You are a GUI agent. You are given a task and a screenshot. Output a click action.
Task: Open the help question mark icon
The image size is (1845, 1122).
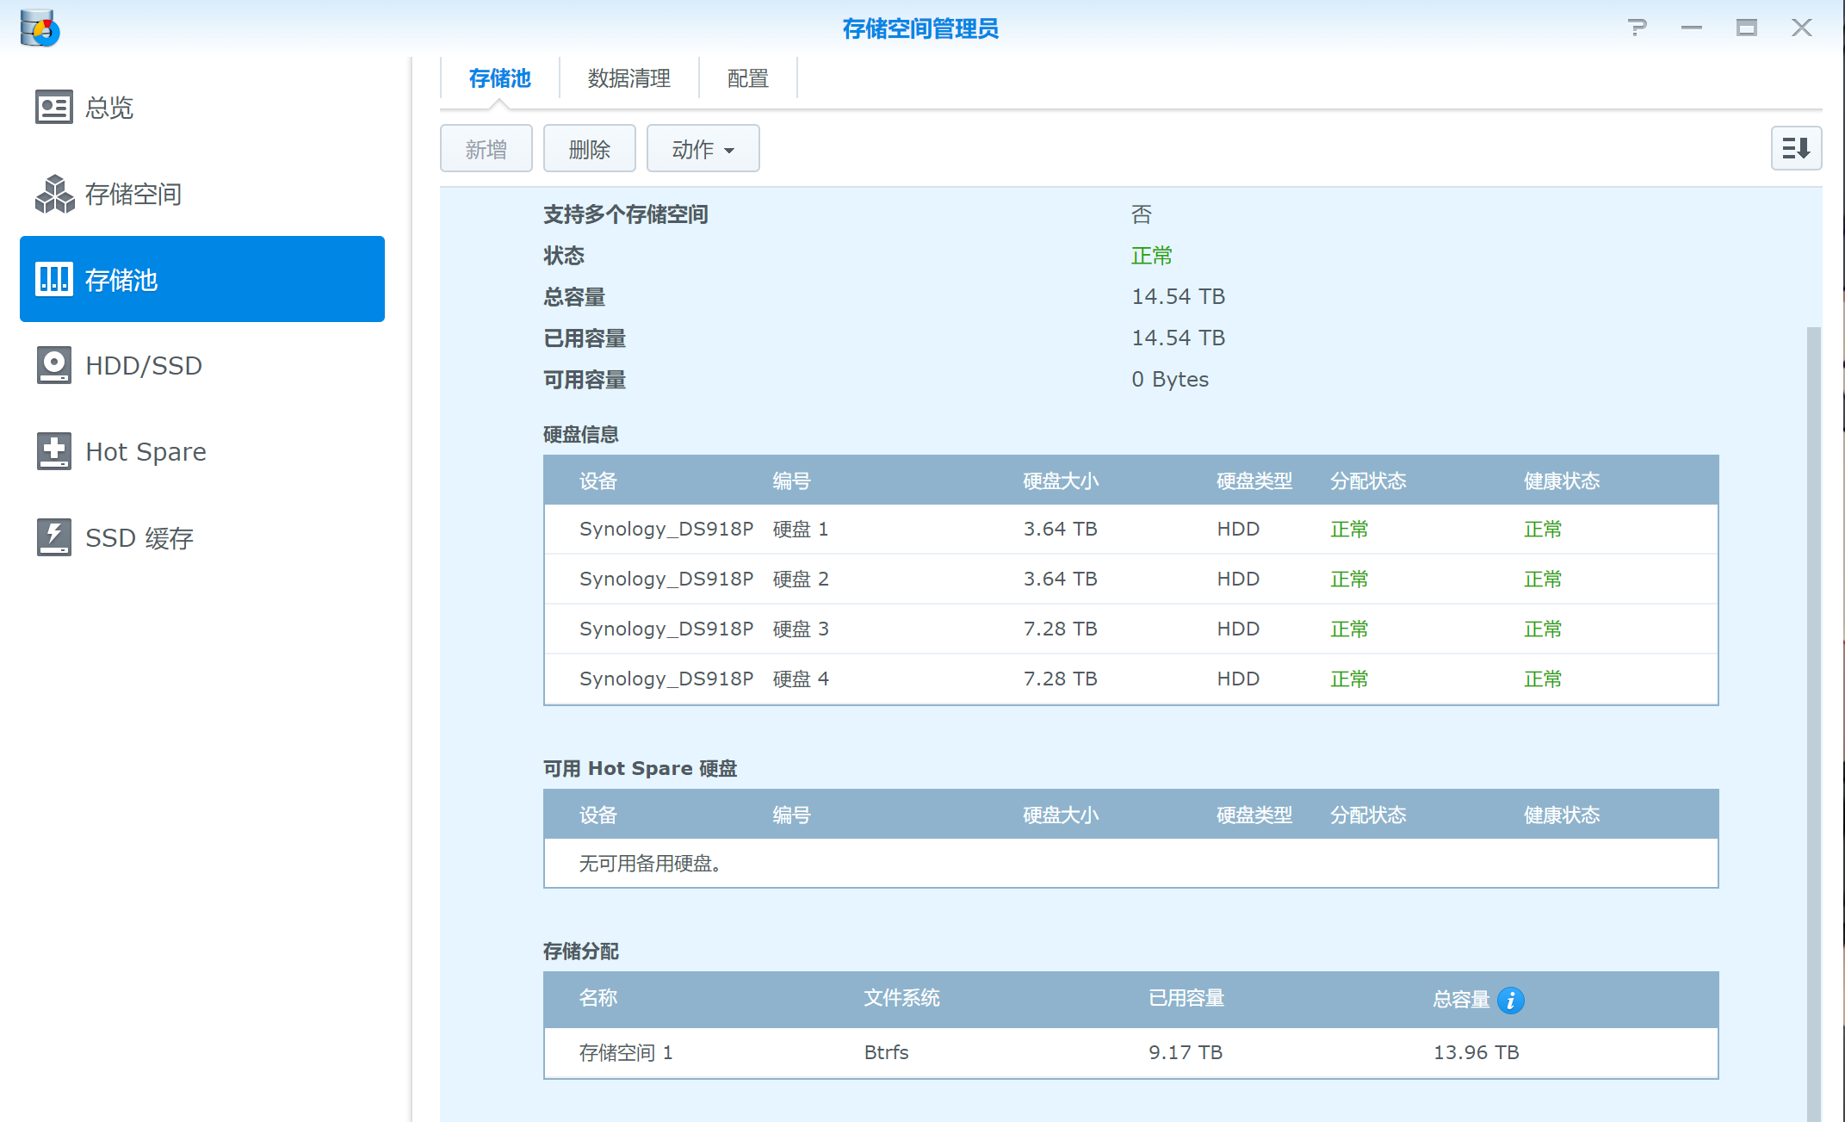(1638, 28)
